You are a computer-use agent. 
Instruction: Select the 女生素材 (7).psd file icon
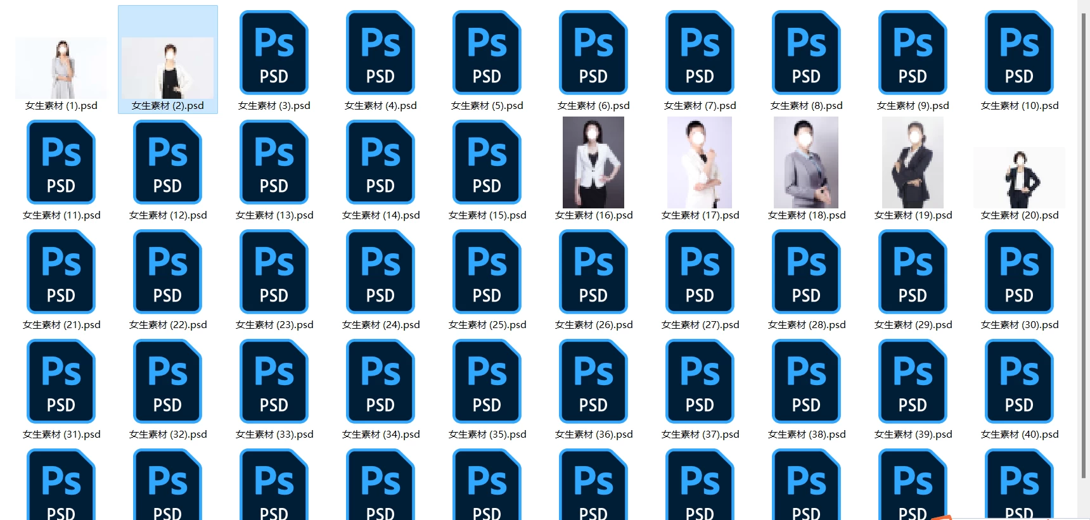700,53
